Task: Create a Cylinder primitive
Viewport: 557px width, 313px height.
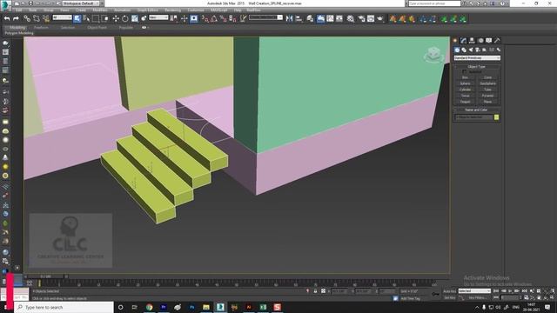Action: coord(465,90)
